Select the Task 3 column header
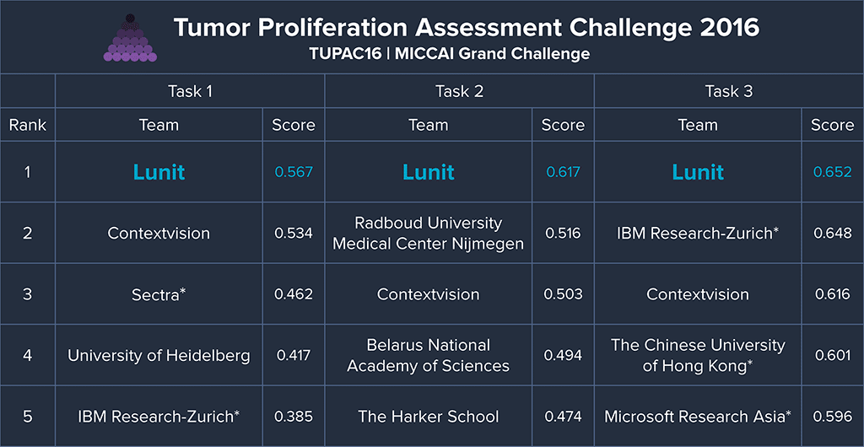 [x=728, y=91]
